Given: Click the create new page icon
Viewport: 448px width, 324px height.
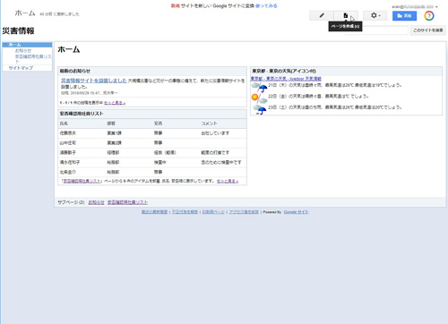Looking at the screenshot, I should click(x=345, y=15).
